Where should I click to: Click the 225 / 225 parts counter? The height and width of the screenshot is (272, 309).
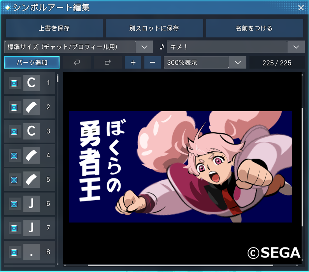click(x=277, y=63)
